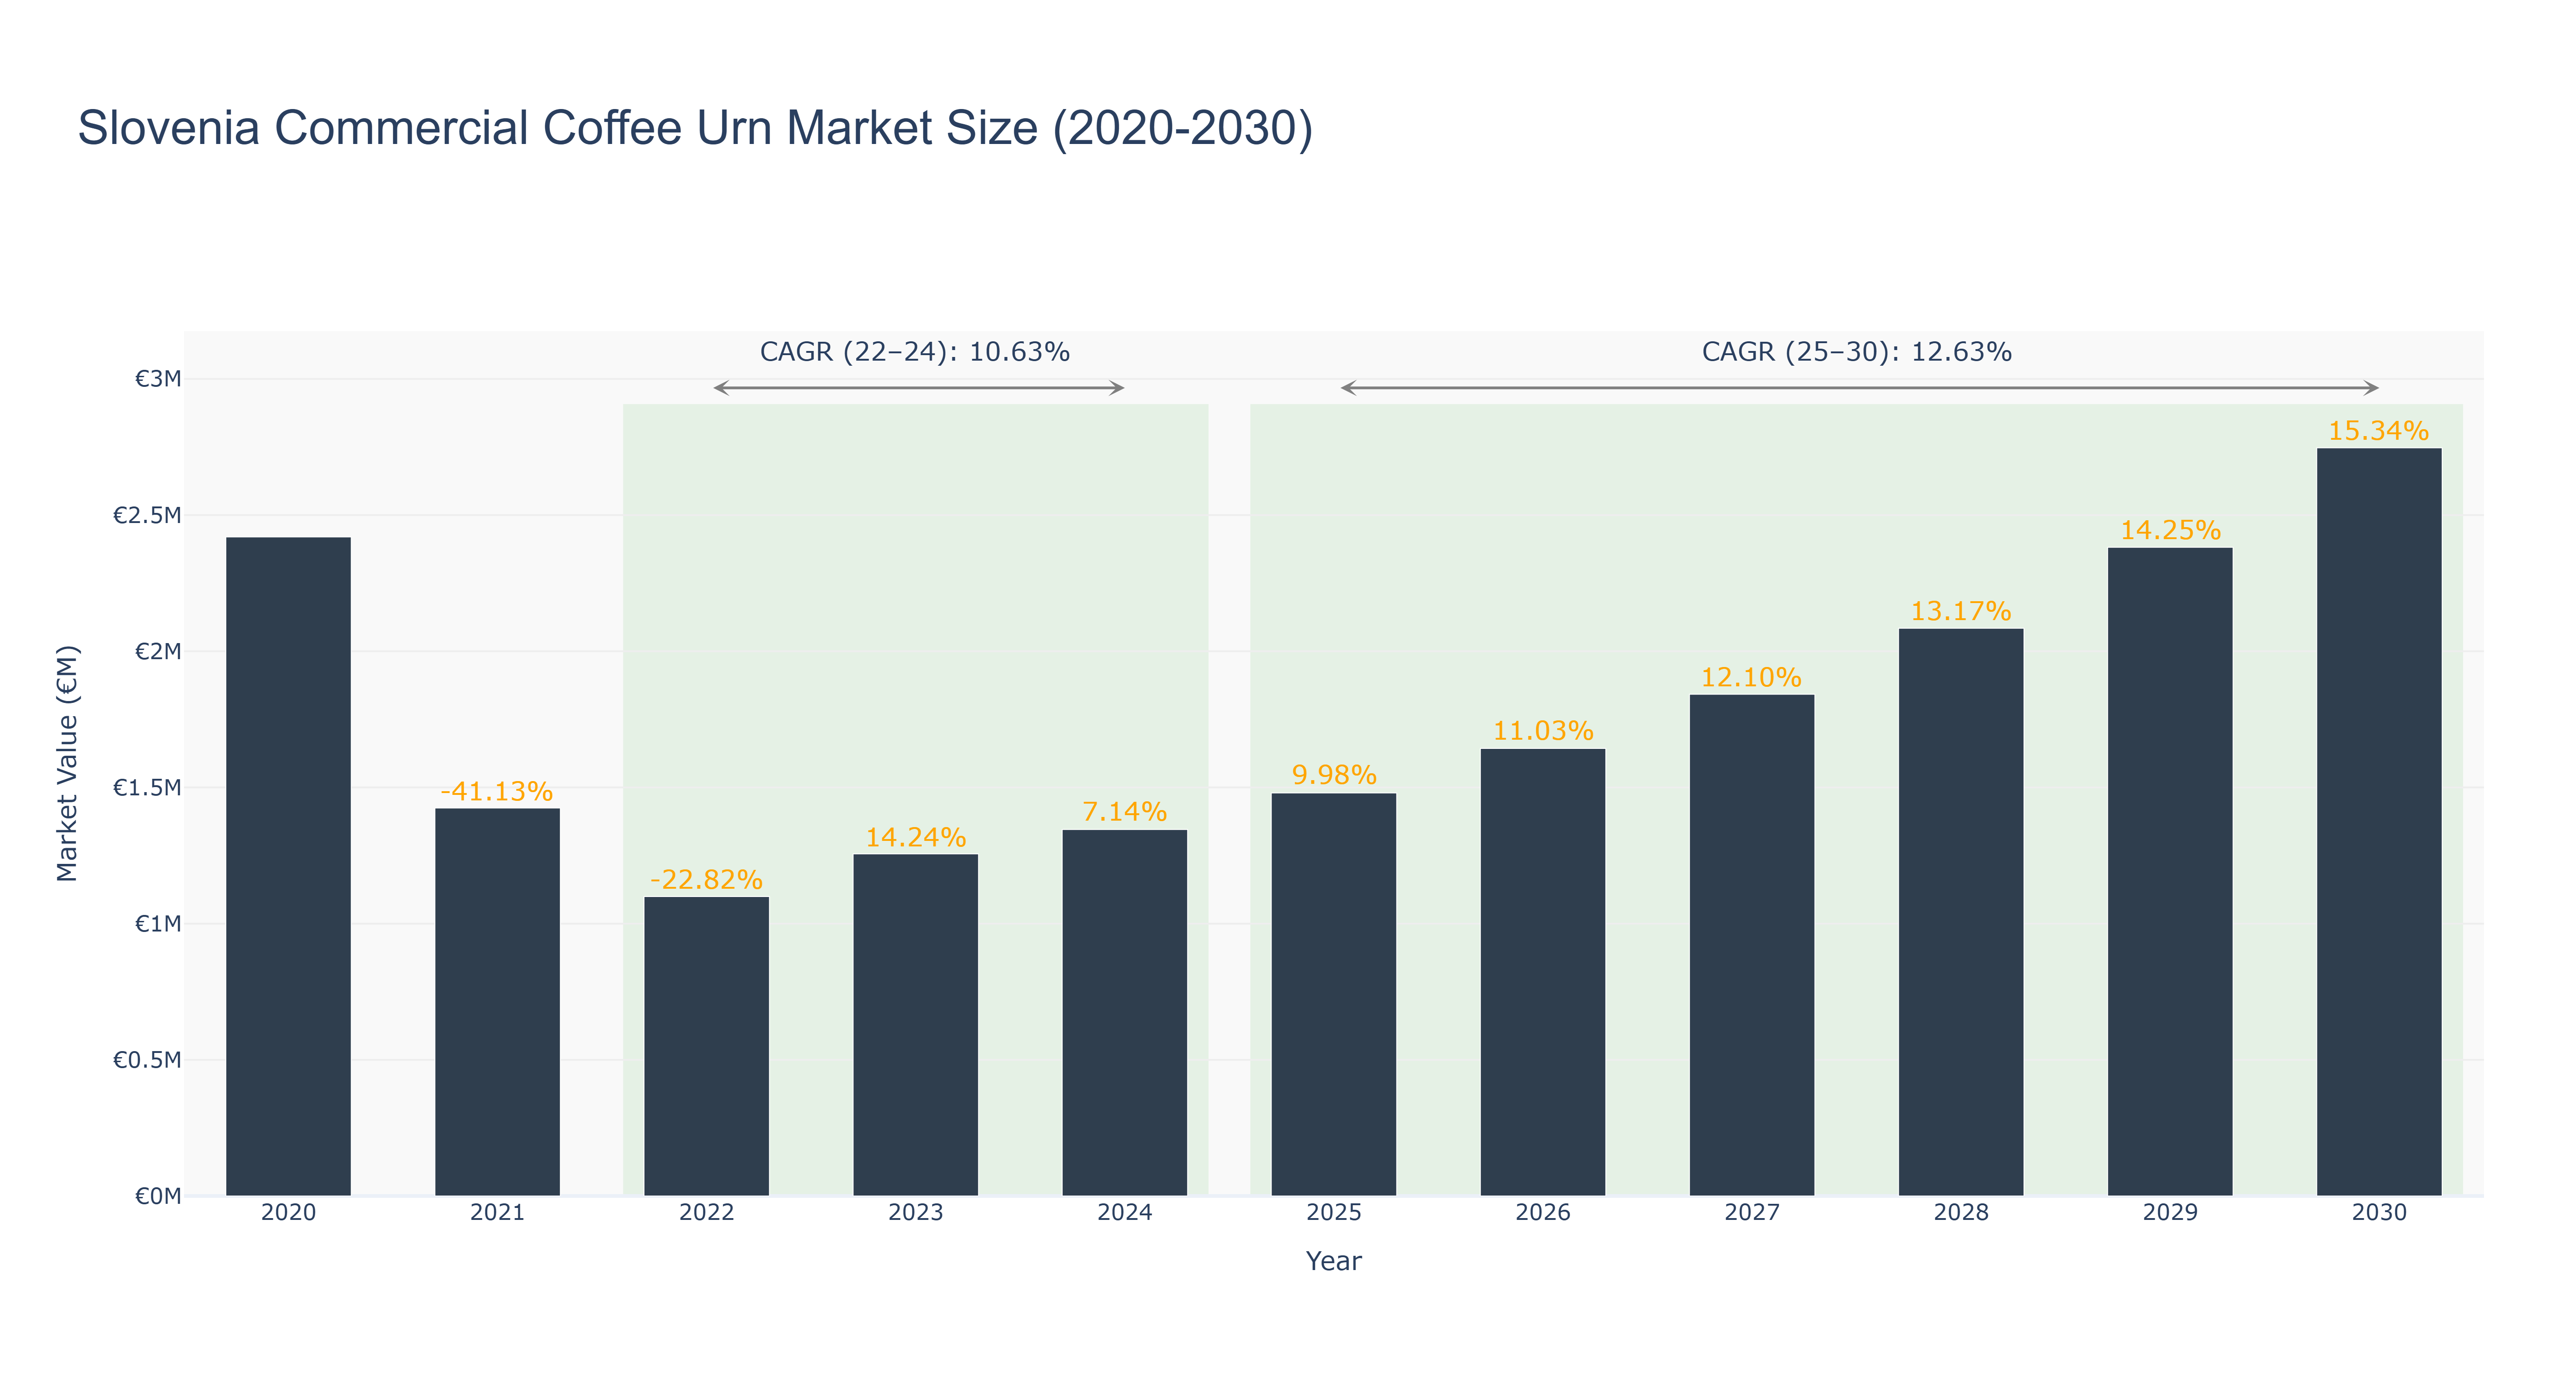Click the 2026 x-axis label
Image resolution: width=2576 pixels, height=1380 pixels.
[1542, 1212]
